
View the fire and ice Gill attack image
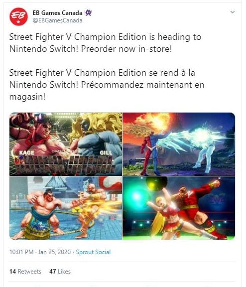(x=179, y=144)
